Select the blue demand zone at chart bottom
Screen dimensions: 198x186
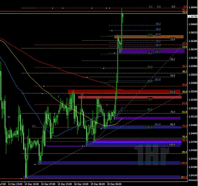pyautogui.click(x=102, y=177)
